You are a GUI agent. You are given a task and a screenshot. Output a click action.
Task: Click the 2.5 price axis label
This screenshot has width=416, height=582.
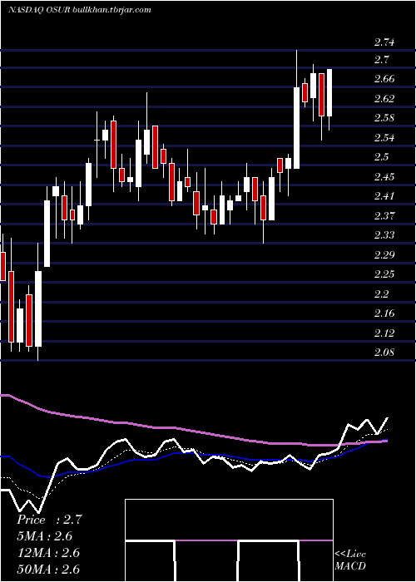(x=382, y=157)
